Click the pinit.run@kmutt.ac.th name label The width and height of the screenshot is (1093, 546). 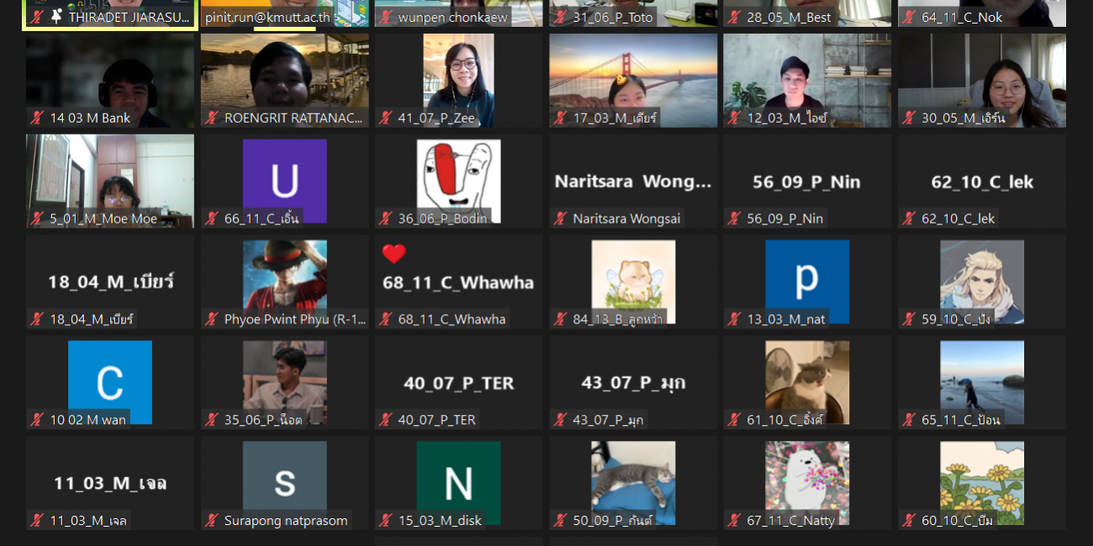pyautogui.click(x=266, y=17)
